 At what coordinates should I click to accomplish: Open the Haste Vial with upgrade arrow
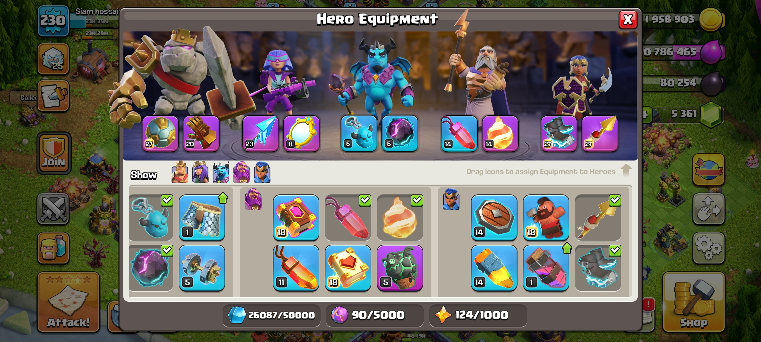pyautogui.click(x=546, y=268)
